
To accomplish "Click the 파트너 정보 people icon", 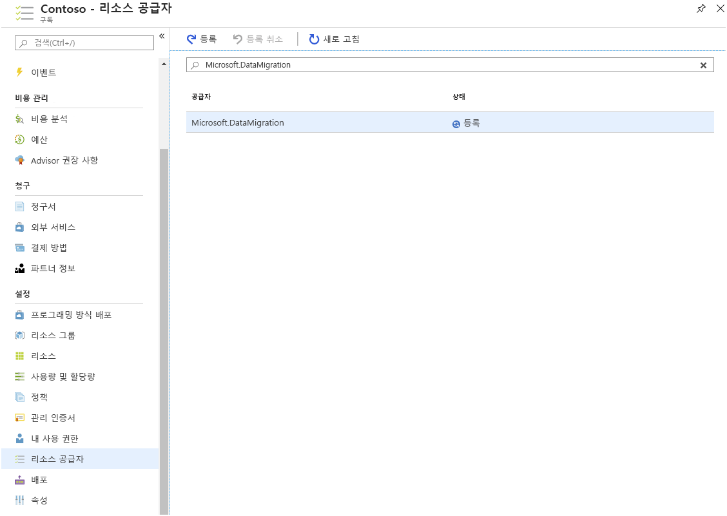I will click(x=19, y=269).
